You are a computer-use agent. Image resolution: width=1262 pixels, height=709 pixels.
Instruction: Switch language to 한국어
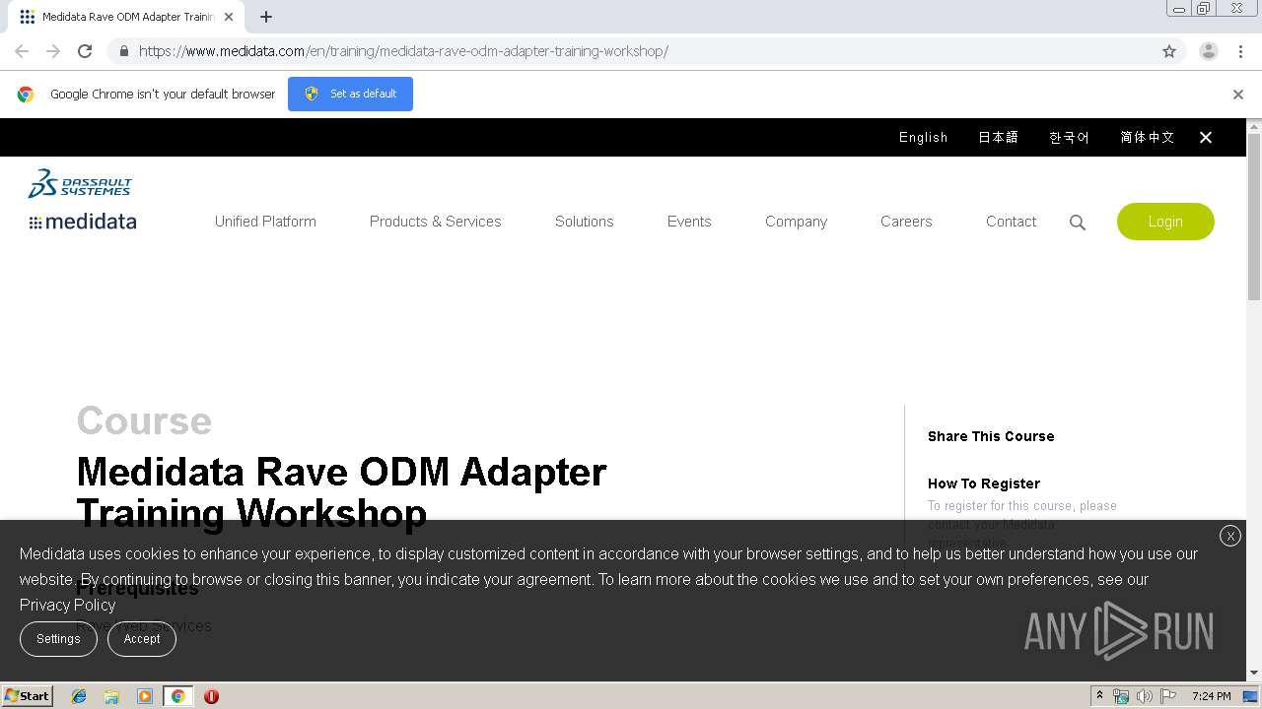tap(1069, 138)
